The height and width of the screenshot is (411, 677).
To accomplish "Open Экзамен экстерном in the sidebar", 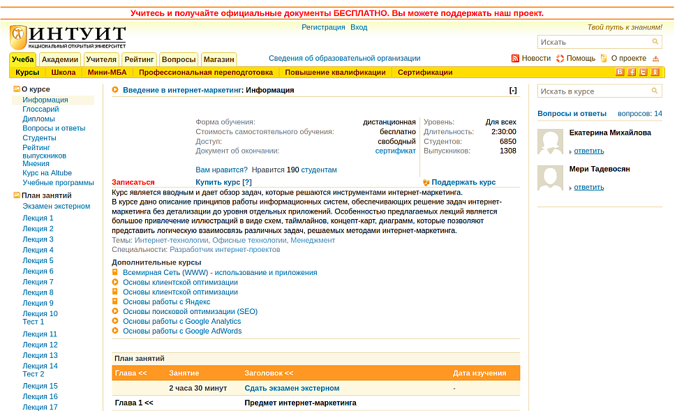I will coord(56,206).
